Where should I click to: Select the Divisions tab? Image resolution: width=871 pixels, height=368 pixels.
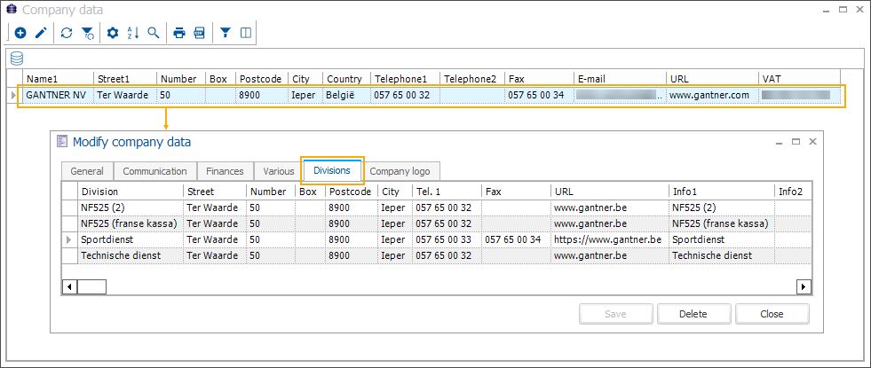coord(332,170)
